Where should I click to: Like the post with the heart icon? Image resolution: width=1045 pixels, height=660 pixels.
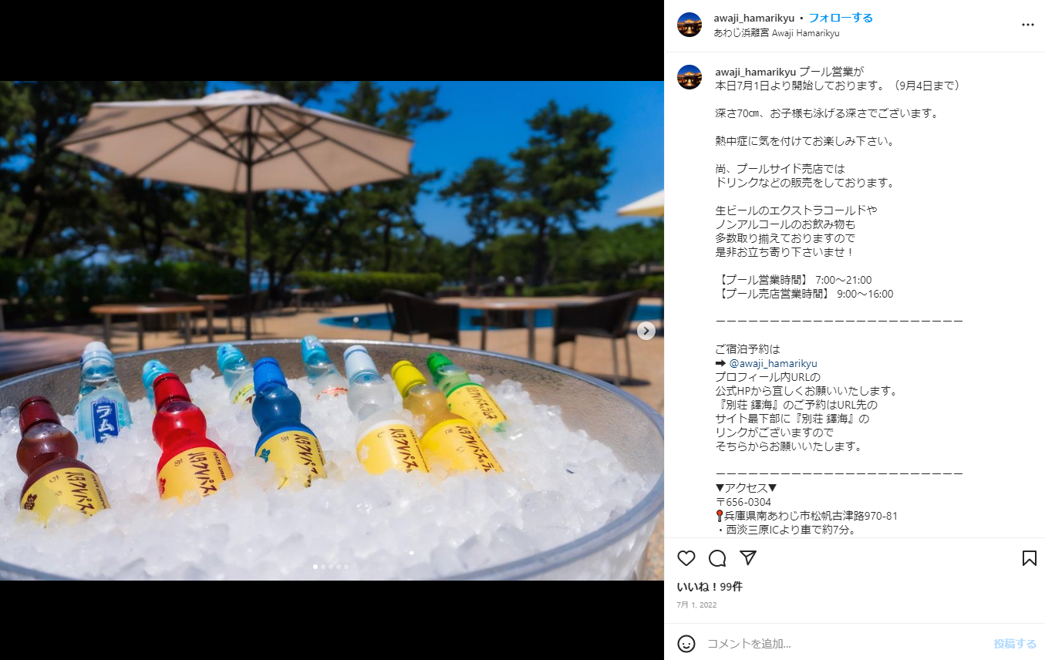click(686, 558)
